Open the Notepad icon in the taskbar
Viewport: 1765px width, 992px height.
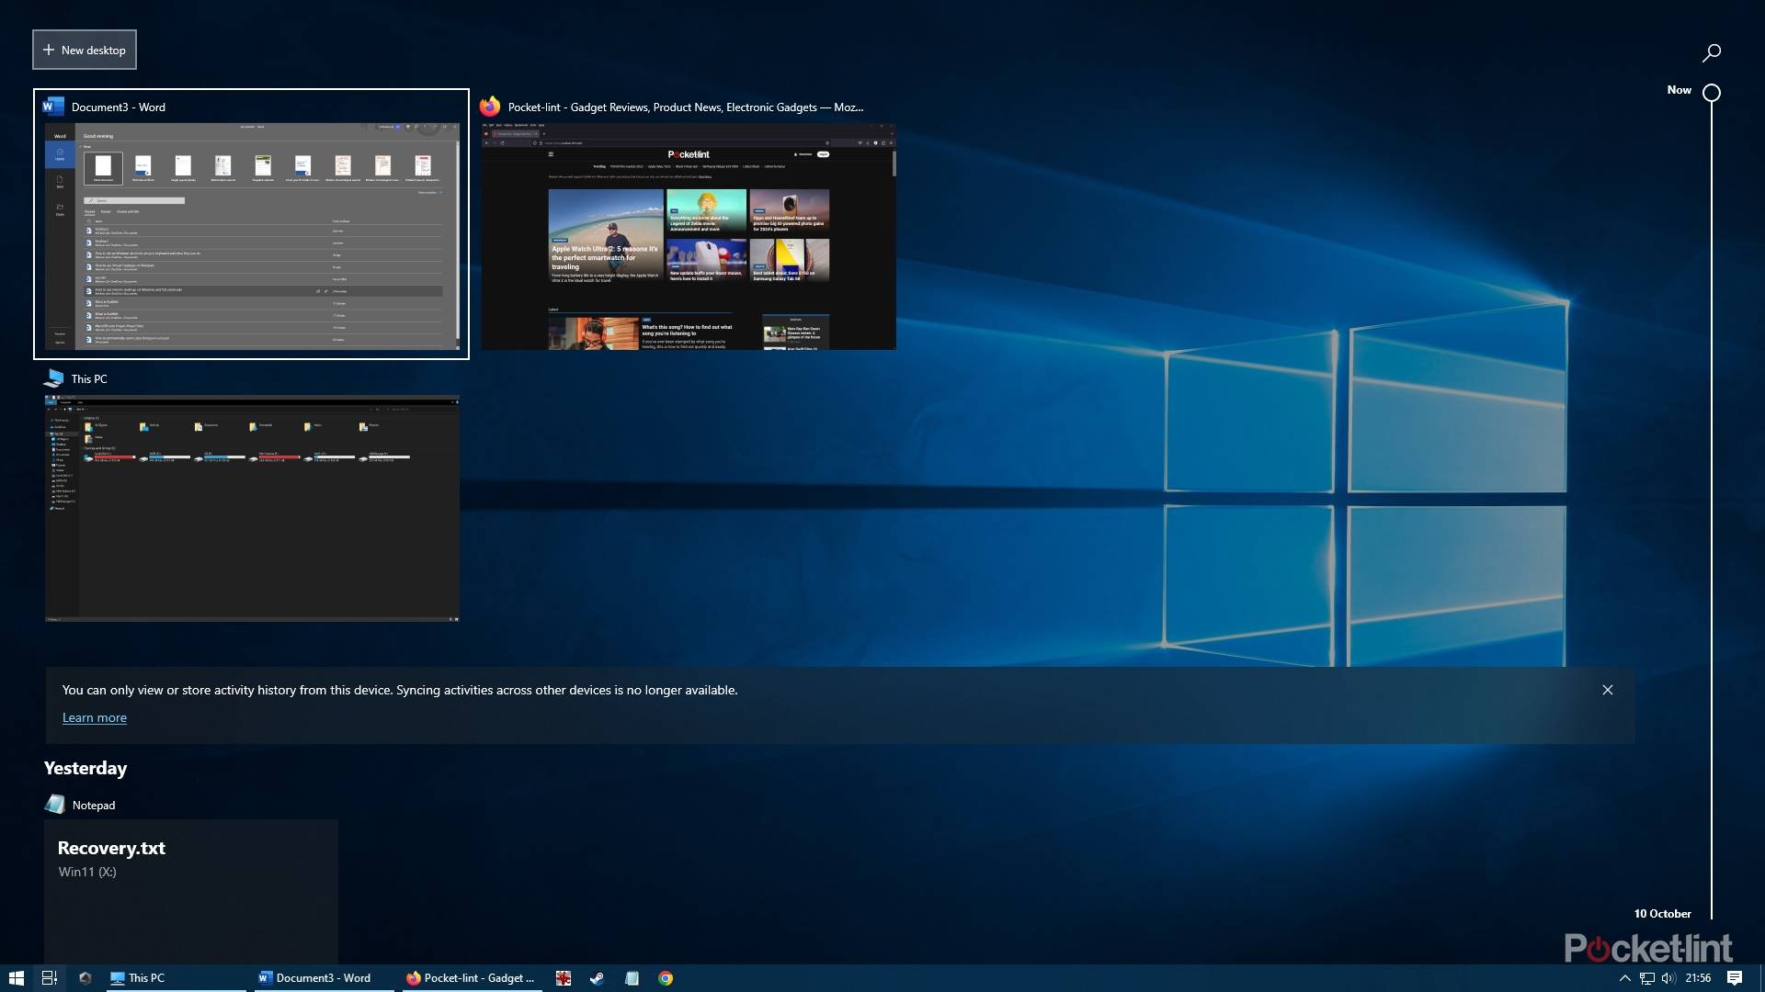pos(632,978)
